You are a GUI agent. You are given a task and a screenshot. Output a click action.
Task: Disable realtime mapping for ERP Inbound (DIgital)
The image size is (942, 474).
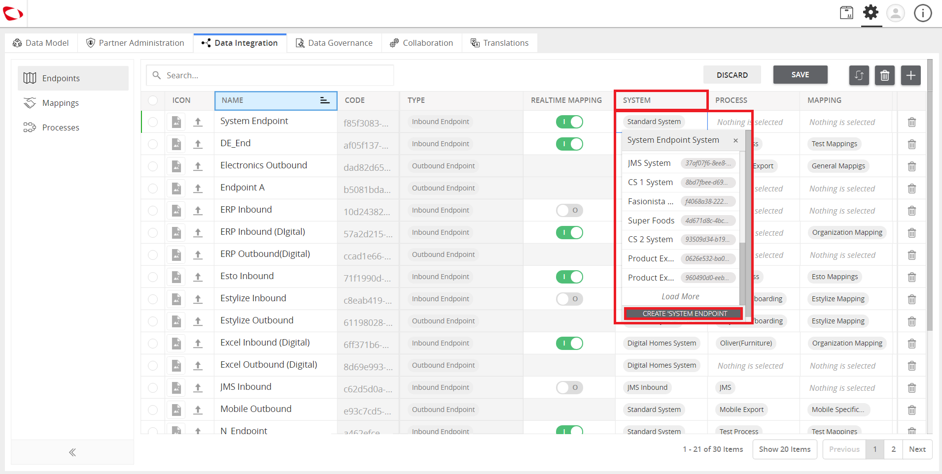pyautogui.click(x=569, y=232)
